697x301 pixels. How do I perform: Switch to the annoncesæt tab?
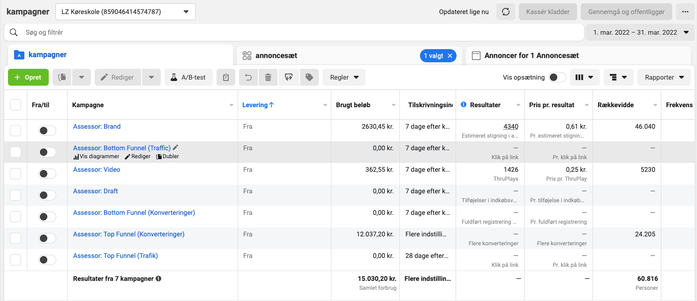(277, 56)
